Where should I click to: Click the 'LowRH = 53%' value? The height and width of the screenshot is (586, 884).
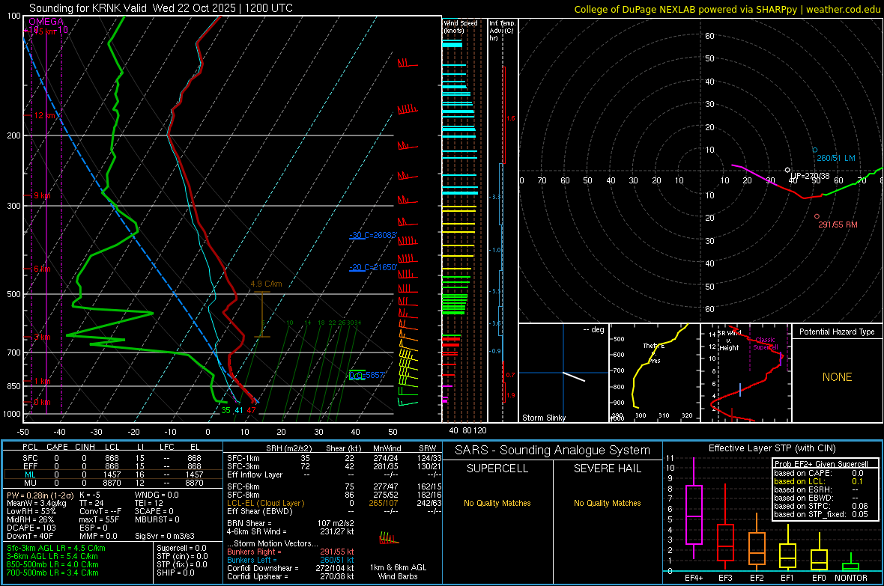(x=31, y=511)
